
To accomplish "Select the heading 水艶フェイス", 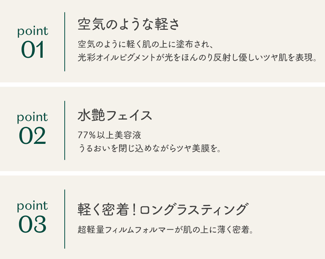I will [115, 116].
